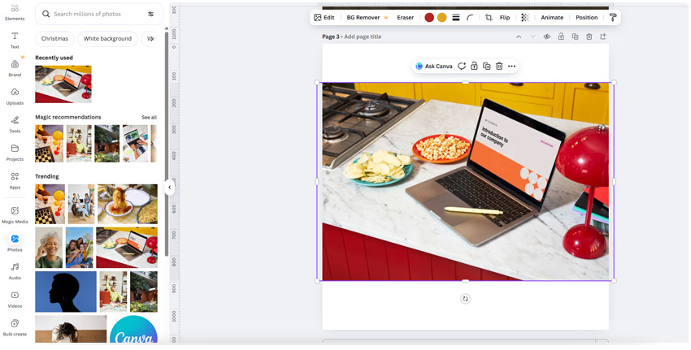Screen dimensions: 691x350
Task: Delete the selected image from the floating toolbar
Action: [499, 67]
